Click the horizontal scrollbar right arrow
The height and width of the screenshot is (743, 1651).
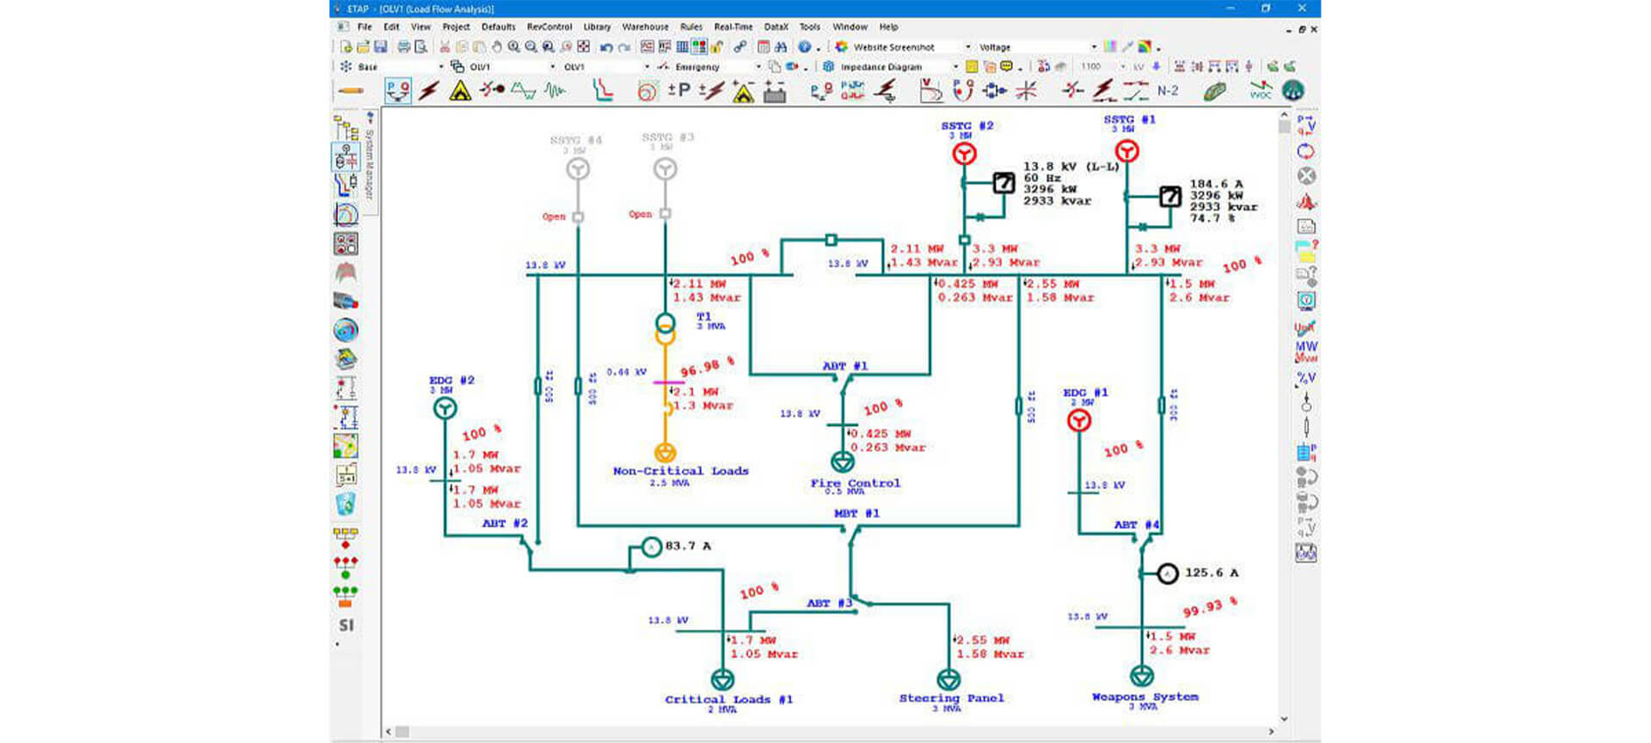[x=1272, y=732]
